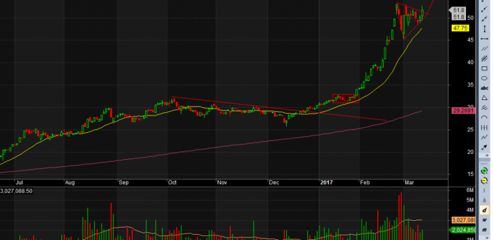This screenshot has height=240, width=493.
Task: Select the trend line drawing tool
Action: click(484, 10)
